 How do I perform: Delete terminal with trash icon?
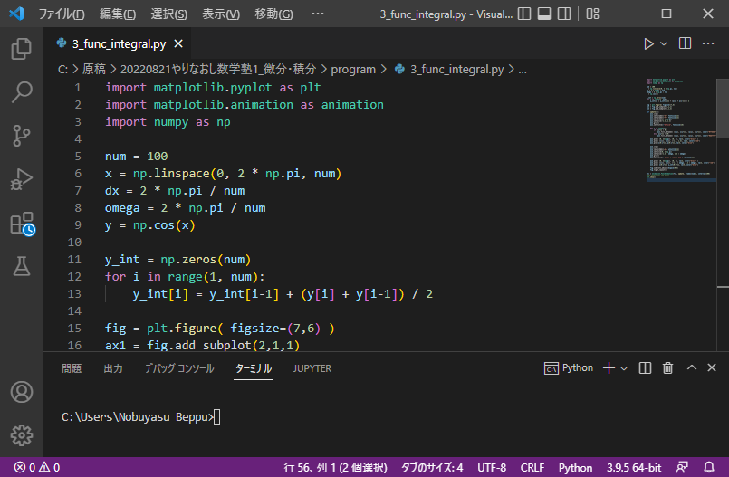tap(667, 368)
